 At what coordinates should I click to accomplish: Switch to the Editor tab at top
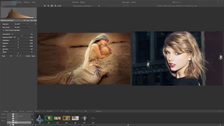[83, 2]
